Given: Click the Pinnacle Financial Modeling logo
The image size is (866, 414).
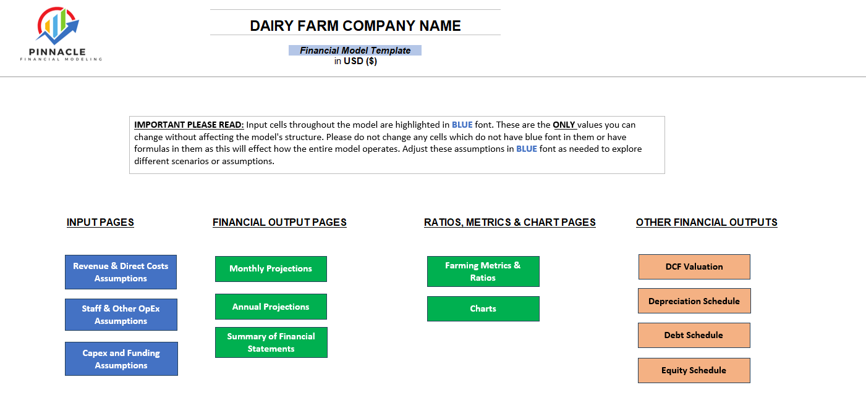Looking at the screenshot, I should [x=59, y=34].
